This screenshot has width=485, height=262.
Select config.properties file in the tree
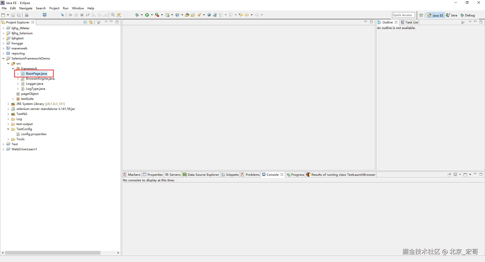coord(34,134)
